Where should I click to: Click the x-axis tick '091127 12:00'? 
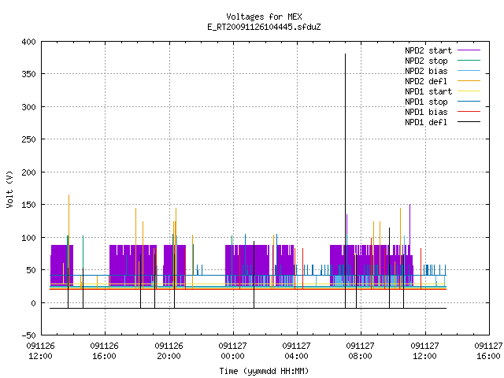pyautogui.click(x=424, y=351)
